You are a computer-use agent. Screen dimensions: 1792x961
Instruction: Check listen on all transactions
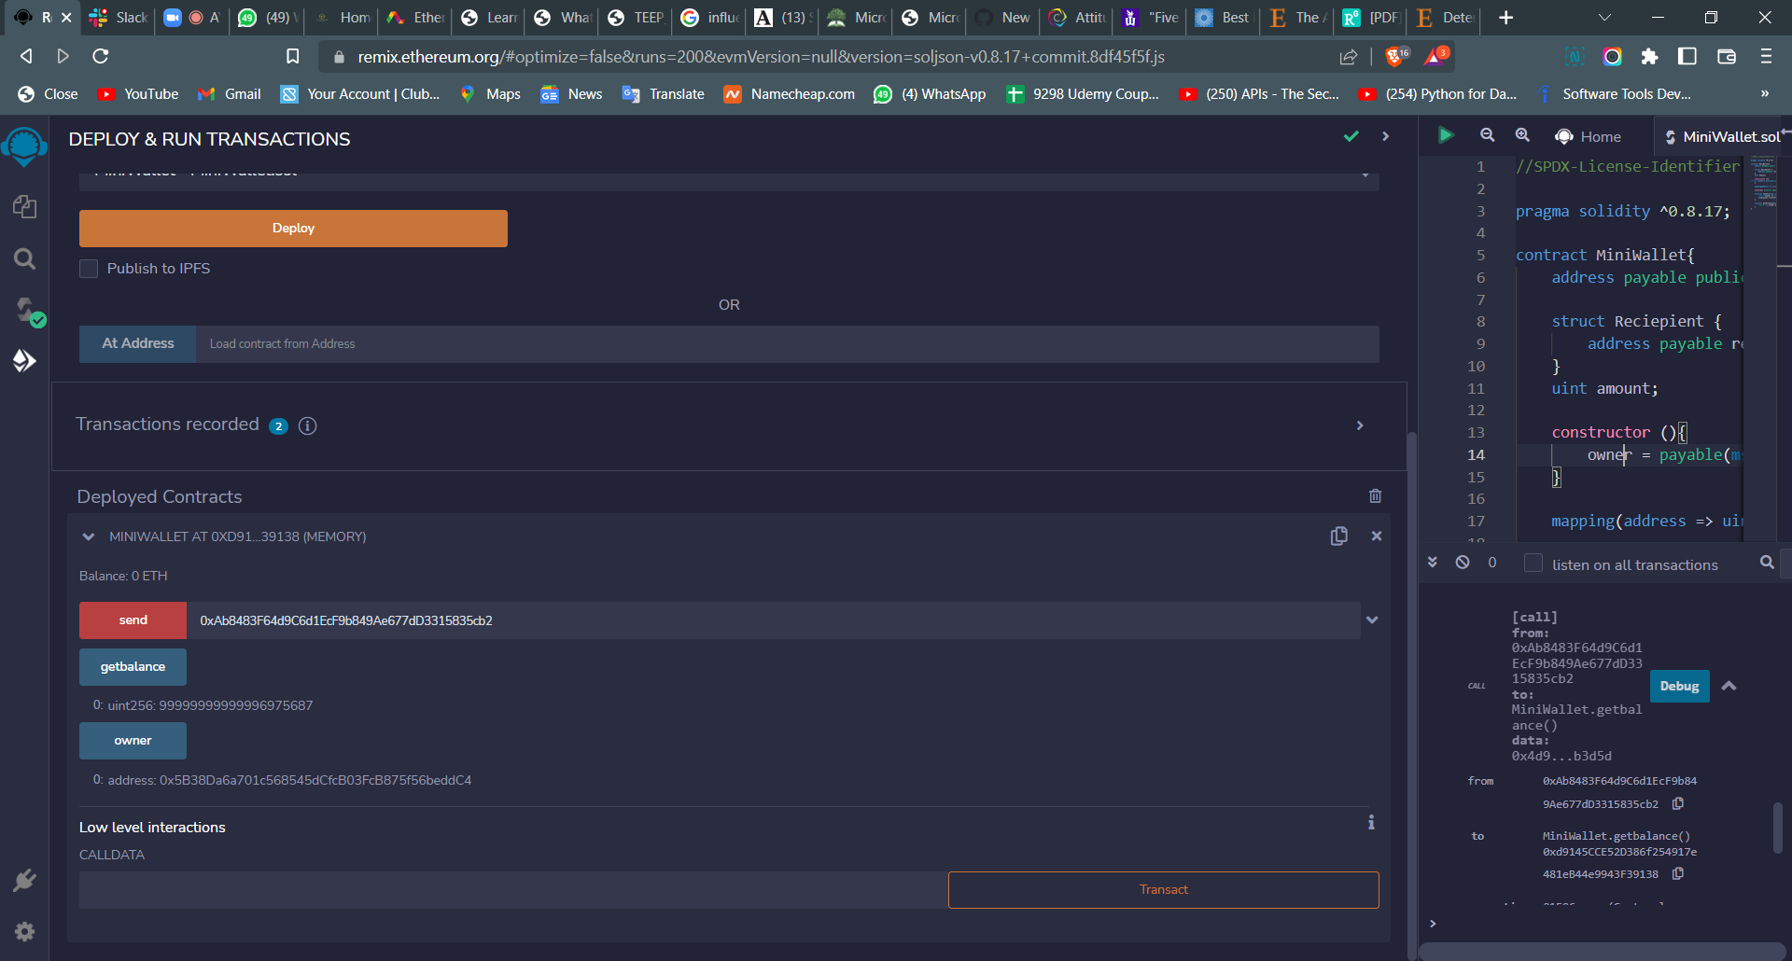1533,564
